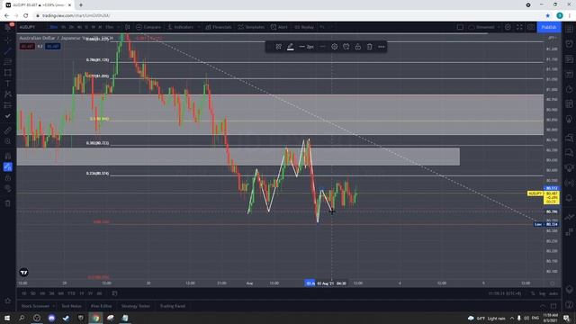Screen dimensions: 576x324
Task: Enter fullscreen mode
Action: click(x=519, y=27)
